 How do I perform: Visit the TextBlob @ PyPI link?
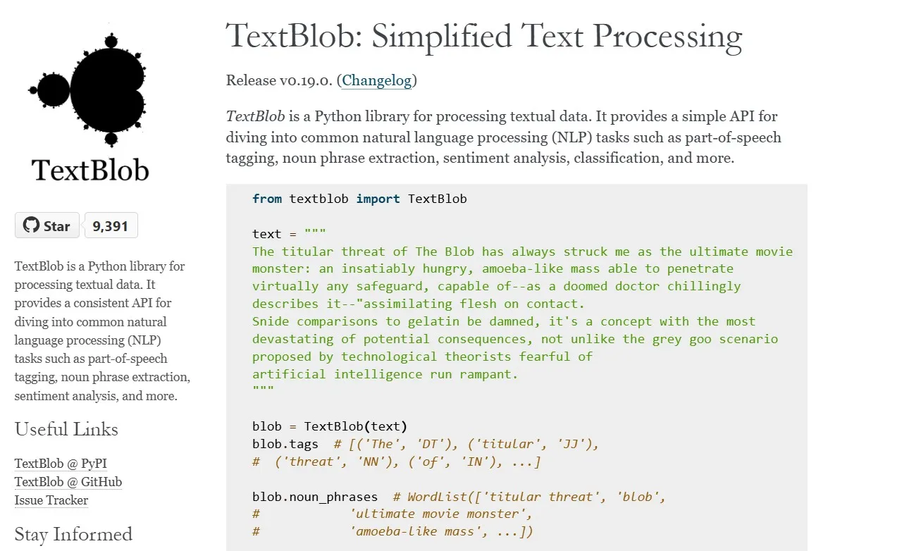click(x=61, y=464)
